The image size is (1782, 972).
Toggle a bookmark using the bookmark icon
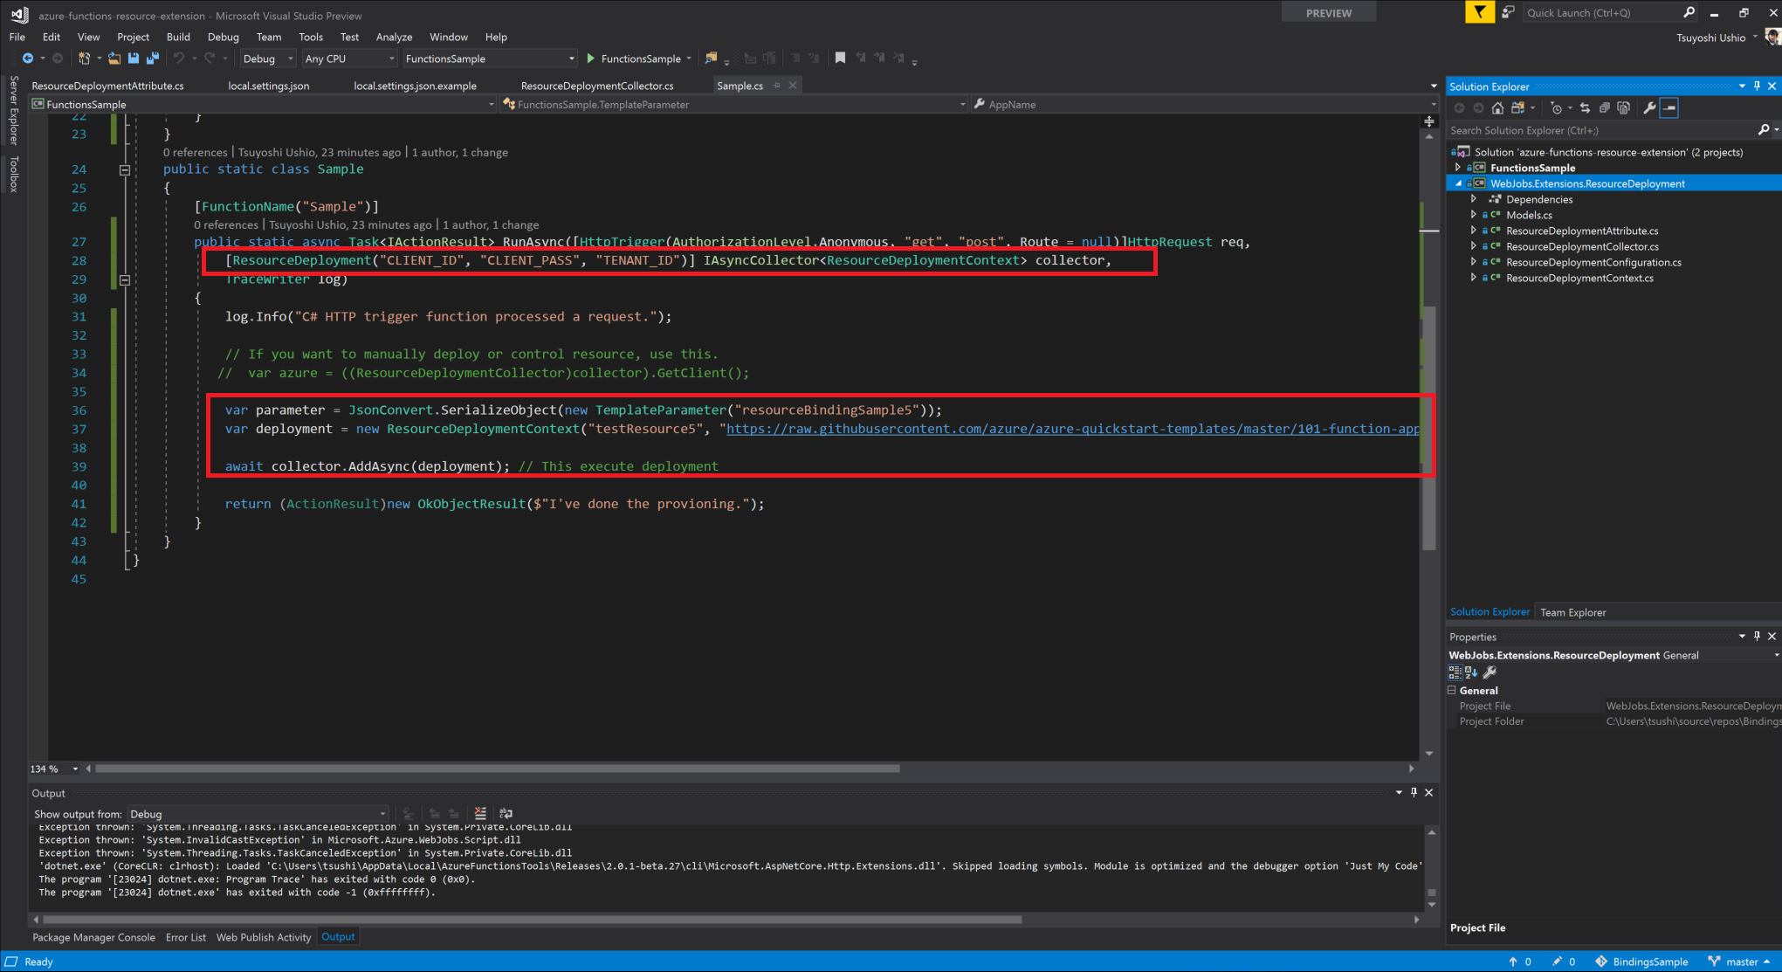pos(839,58)
